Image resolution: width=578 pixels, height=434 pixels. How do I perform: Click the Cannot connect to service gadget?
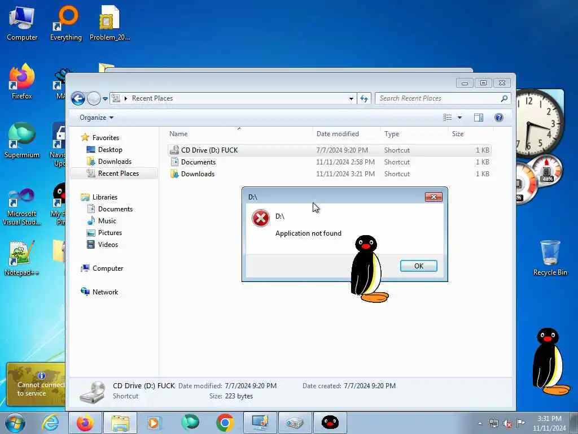tap(36, 384)
